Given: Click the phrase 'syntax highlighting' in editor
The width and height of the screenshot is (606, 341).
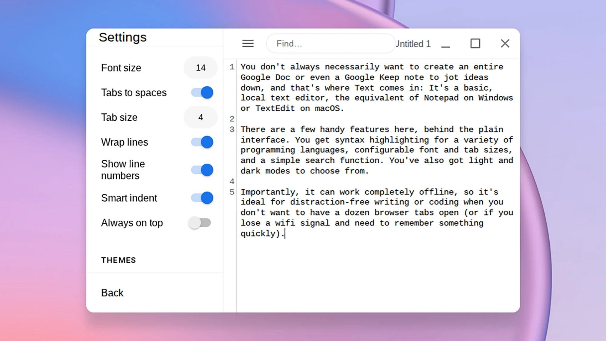Looking at the screenshot, I should pos(382,140).
